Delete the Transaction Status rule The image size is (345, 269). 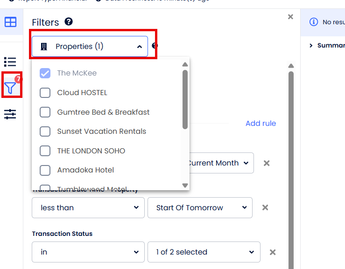point(273,252)
